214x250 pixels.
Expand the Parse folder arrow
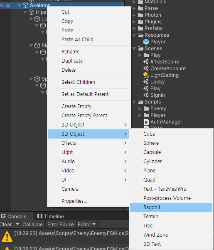(x=134, y=8)
